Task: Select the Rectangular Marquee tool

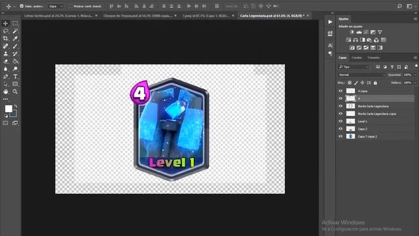Action: point(15,24)
